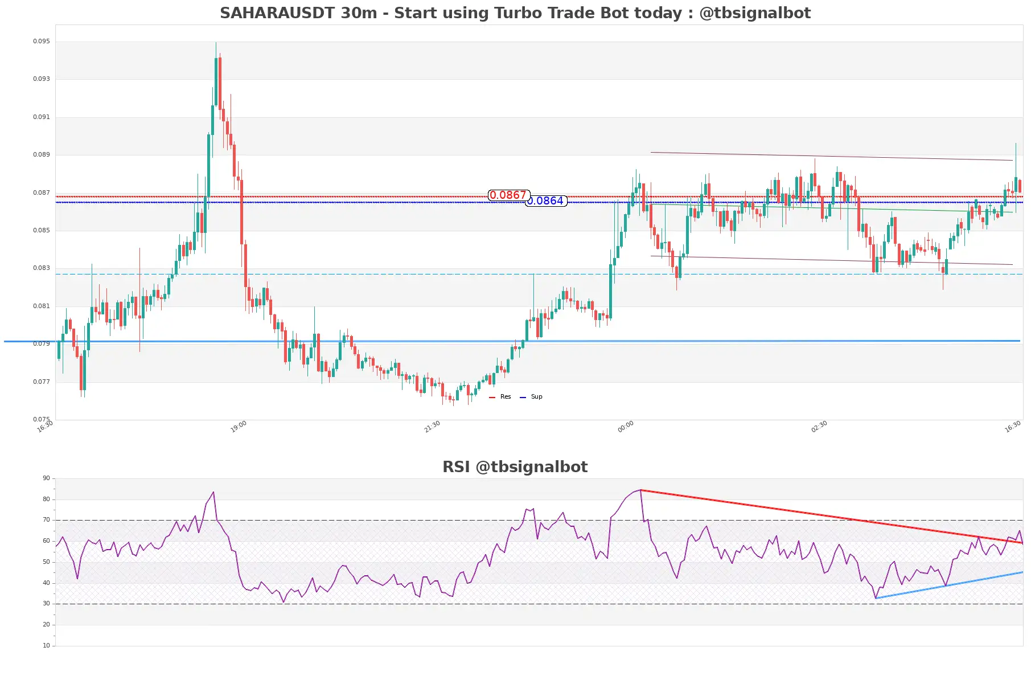Click the RSI 10 axis label
Viewport: 1031px width, 688px height.
(47, 645)
